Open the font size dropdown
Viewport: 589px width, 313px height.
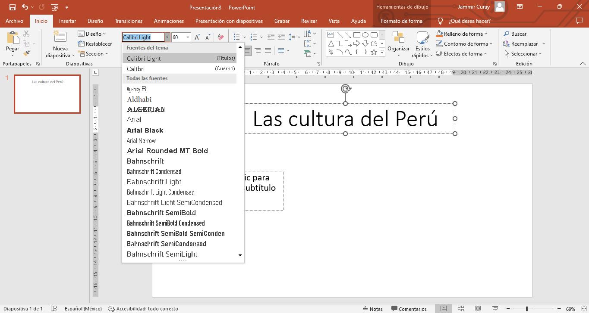188,37
